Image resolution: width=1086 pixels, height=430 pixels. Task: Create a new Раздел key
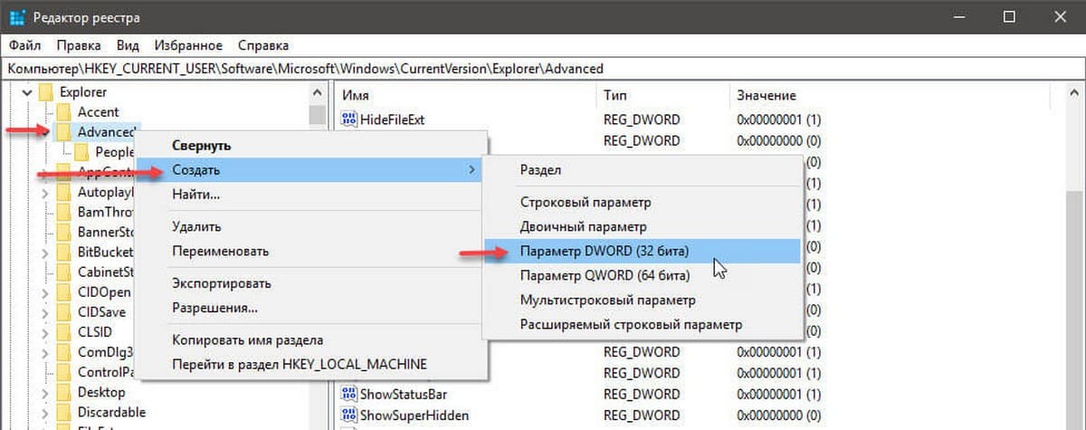point(642,169)
